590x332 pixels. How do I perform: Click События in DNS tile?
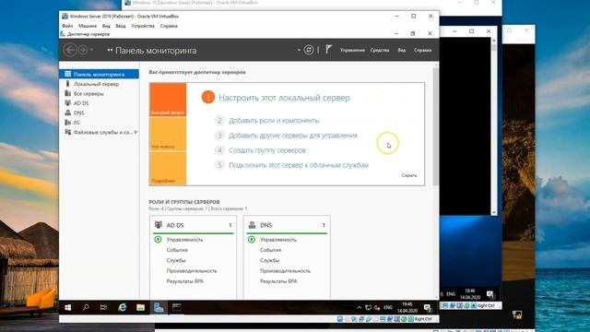[x=270, y=250]
